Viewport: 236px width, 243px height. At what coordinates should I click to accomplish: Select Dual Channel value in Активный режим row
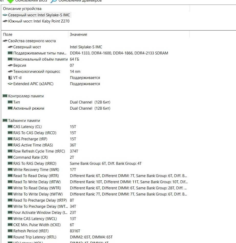pos(90,108)
